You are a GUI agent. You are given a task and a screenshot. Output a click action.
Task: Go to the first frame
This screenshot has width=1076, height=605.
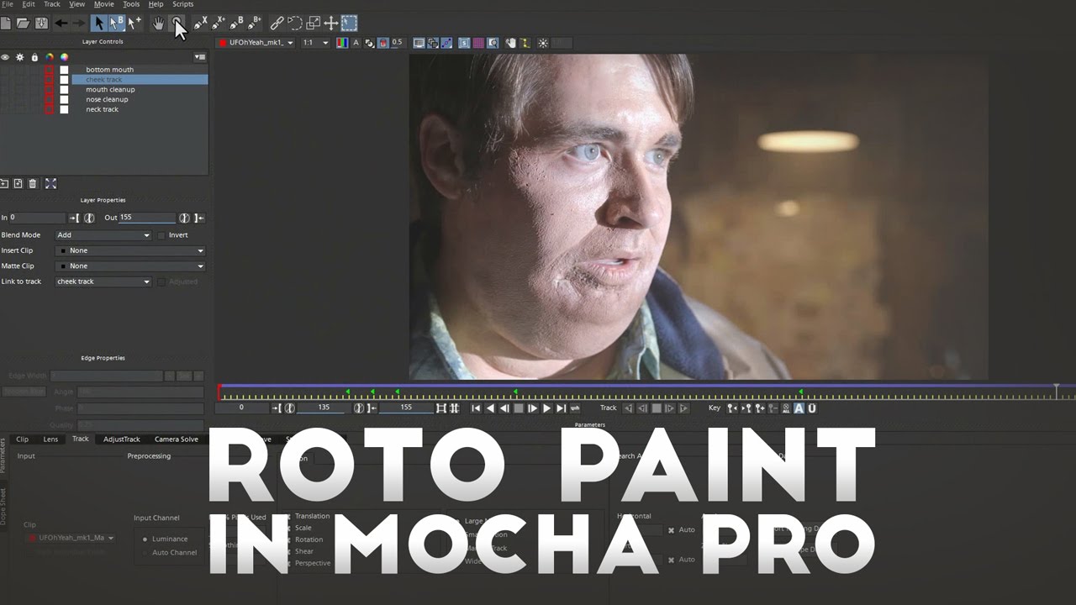click(x=475, y=408)
